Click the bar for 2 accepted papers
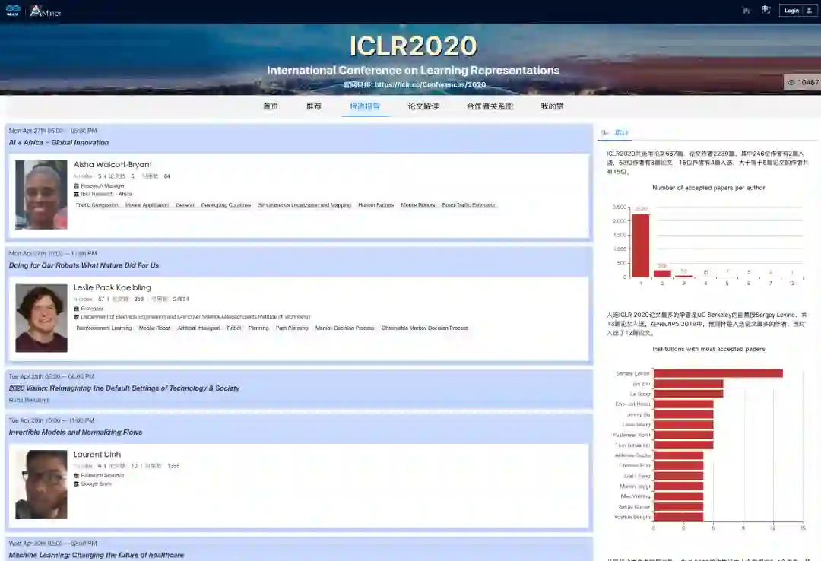 (x=662, y=274)
